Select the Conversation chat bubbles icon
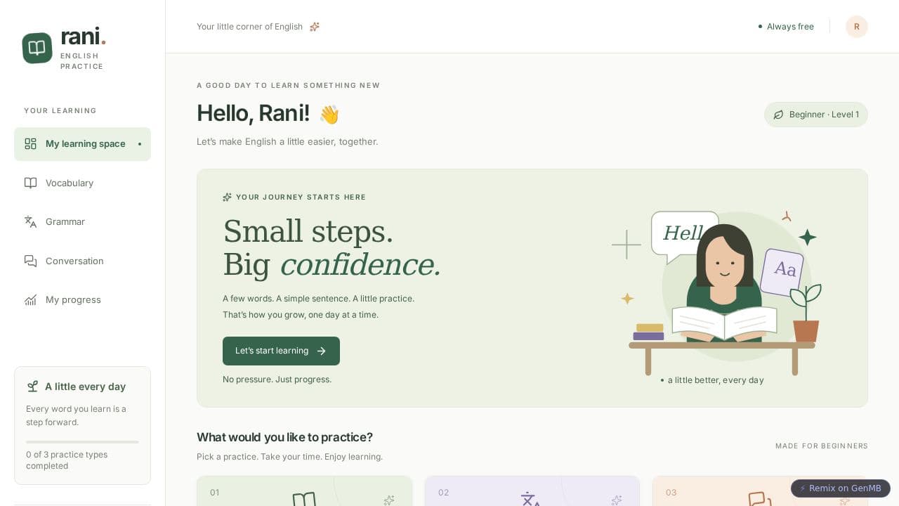899x506 pixels. (x=30, y=261)
